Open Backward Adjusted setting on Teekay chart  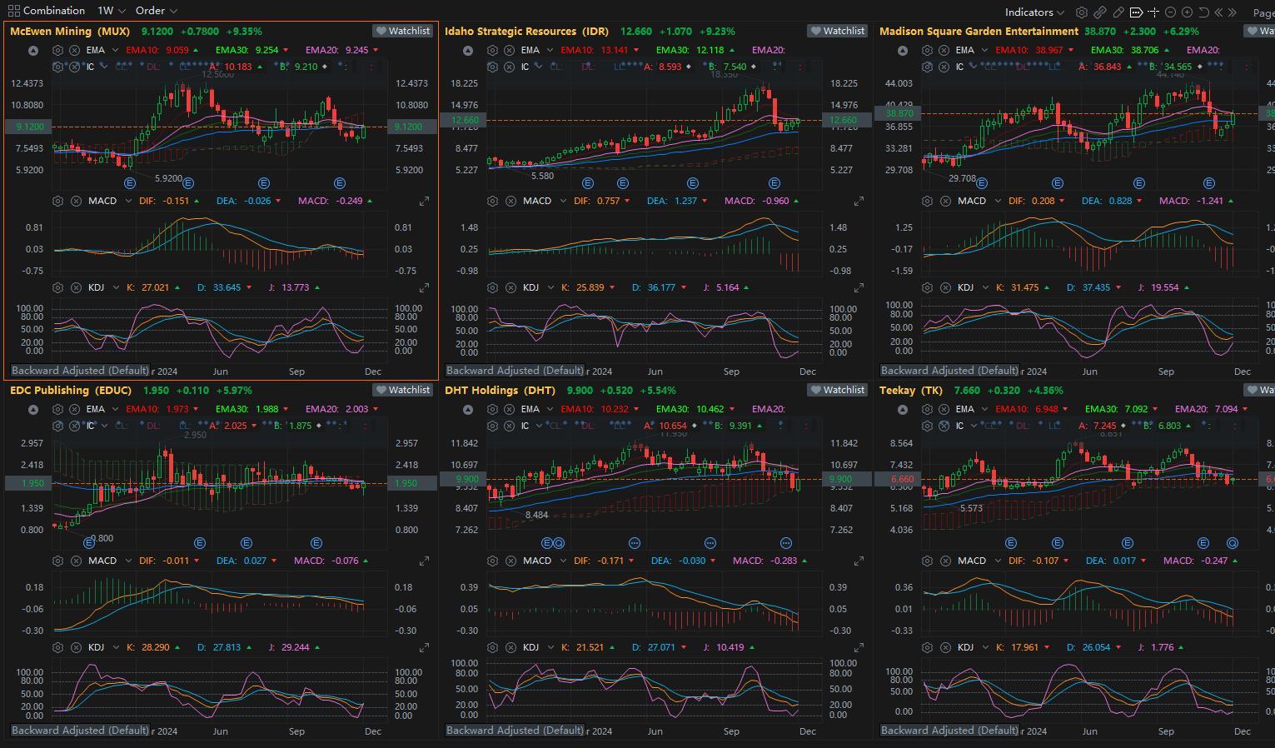(x=949, y=731)
